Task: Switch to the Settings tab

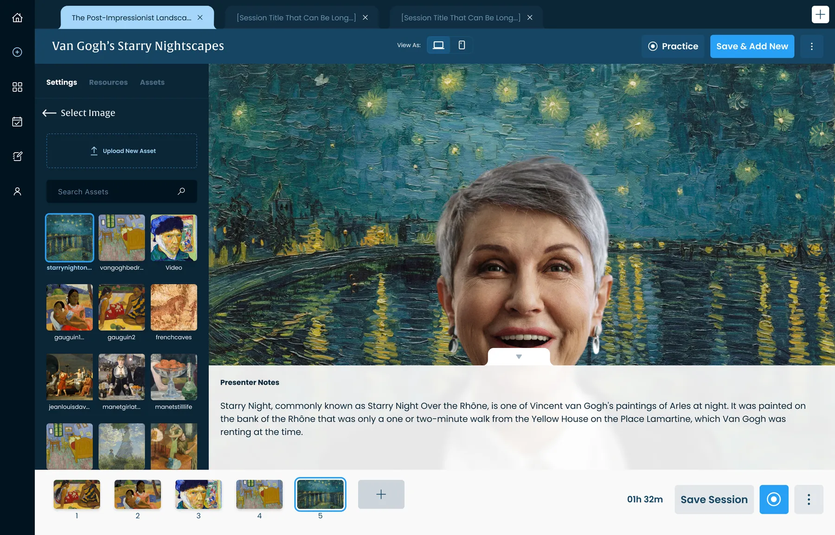Action: 62,82
